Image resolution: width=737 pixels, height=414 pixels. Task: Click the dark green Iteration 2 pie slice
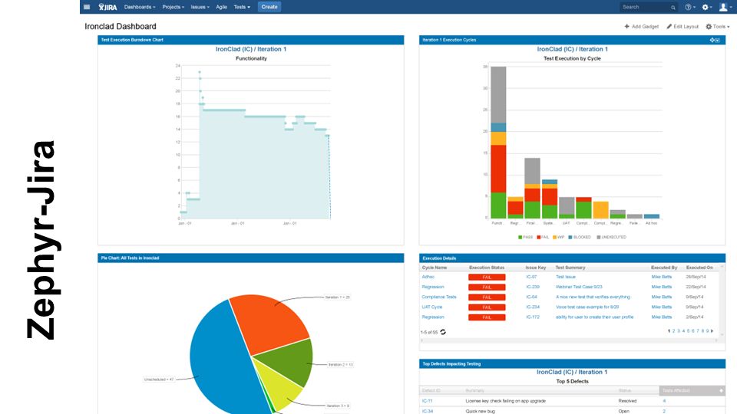tap(289, 361)
